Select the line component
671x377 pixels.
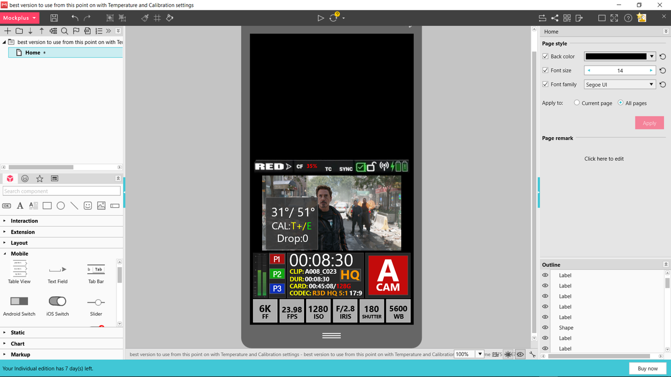point(74,206)
